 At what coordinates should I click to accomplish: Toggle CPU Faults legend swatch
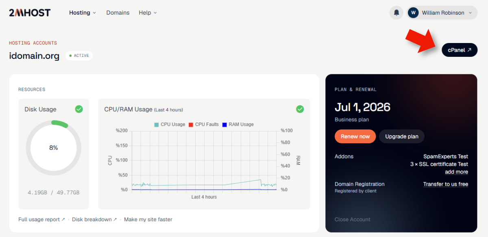pos(191,125)
